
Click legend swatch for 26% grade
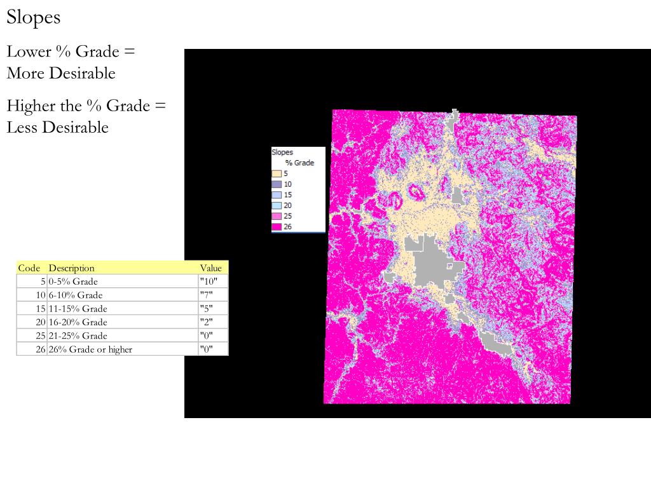(x=277, y=227)
